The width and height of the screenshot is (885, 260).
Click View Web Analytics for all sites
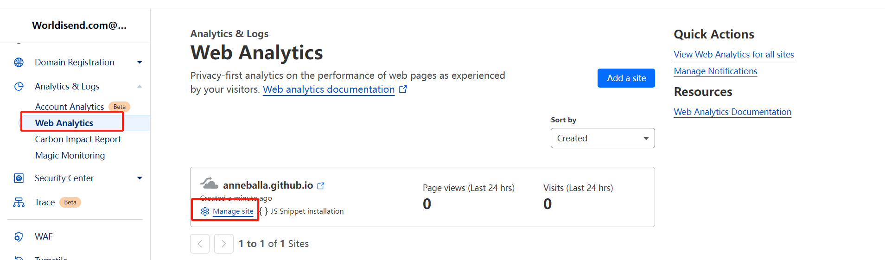(734, 55)
